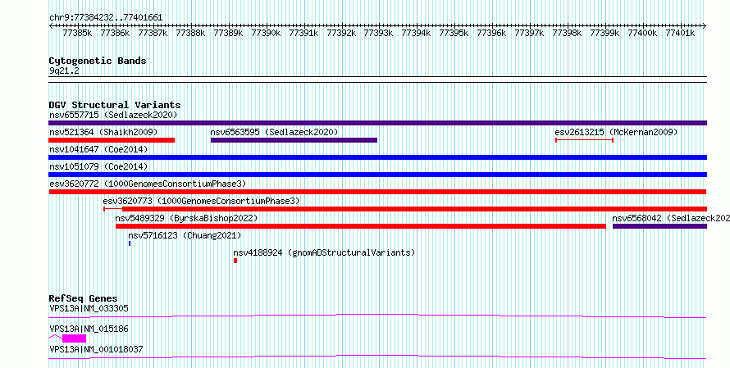This screenshot has width=730, height=368.
Task: Select the purple nsv6568042 variant bar
Action: pos(659,226)
